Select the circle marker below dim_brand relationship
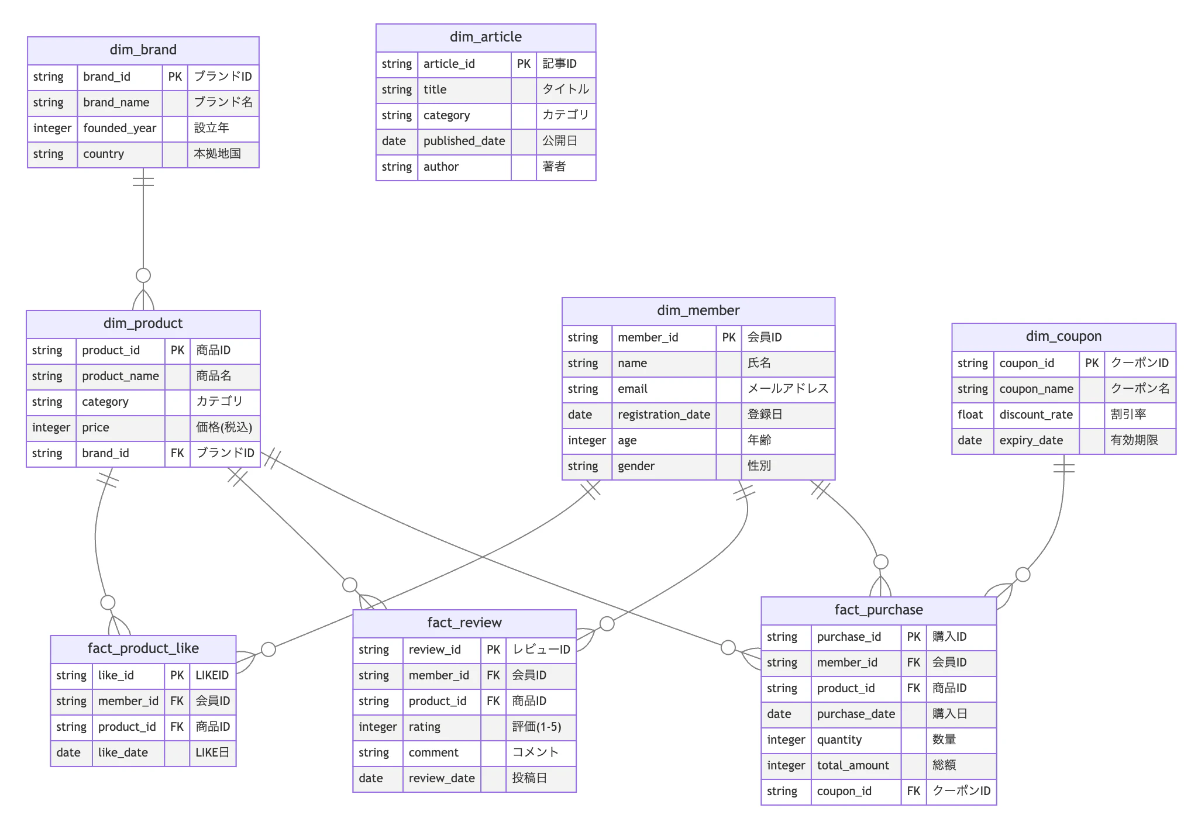 tap(143, 275)
